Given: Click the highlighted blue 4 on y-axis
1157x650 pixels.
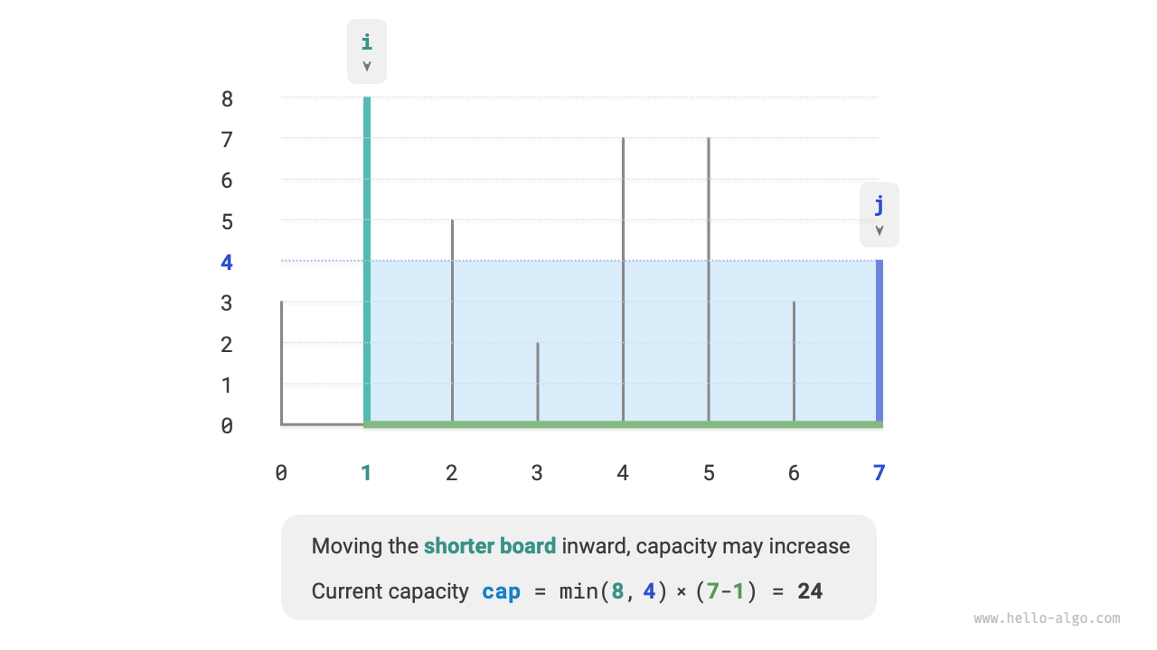Looking at the screenshot, I should [x=227, y=263].
